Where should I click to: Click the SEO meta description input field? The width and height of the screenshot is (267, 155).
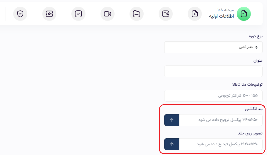coord(213,96)
